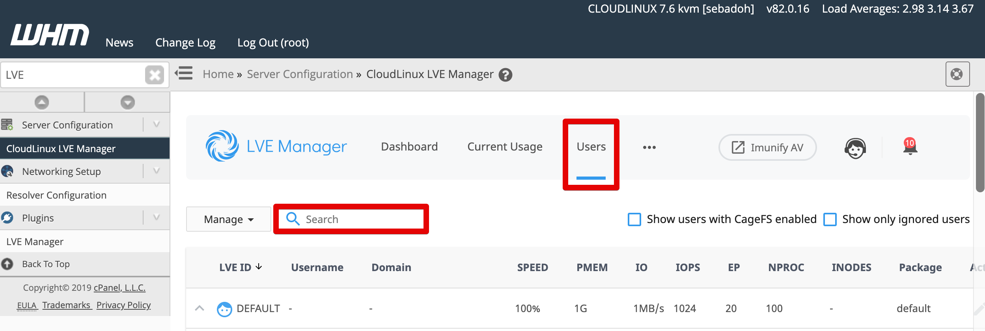
Task: Go to Server Configuration breadcrumb
Action: (x=300, y=74)
